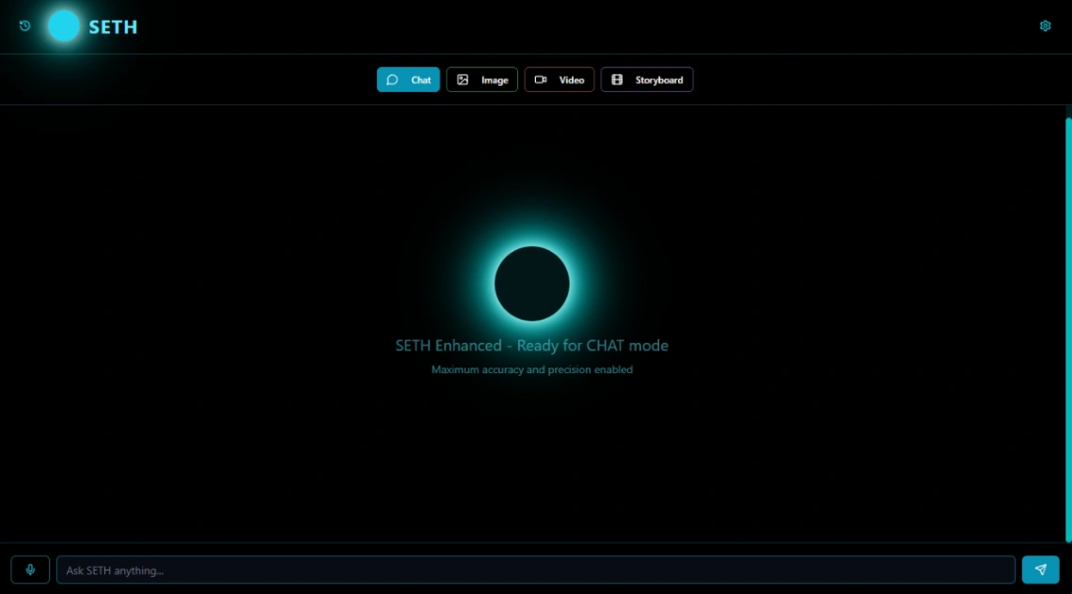Switch to Video mode tab
Image resolution: width=1072 pixels, height=594 pixels.
tap(560, 80)
